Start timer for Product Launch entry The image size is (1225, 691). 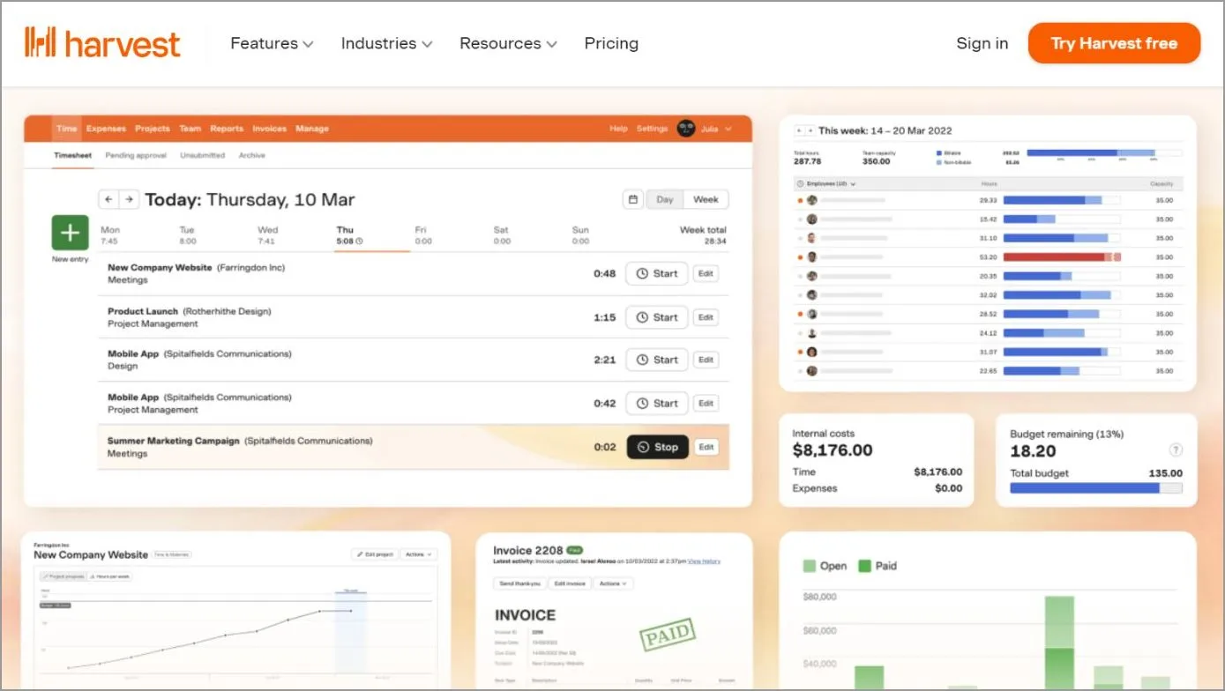pyautogui.click(x=657, y=317)
